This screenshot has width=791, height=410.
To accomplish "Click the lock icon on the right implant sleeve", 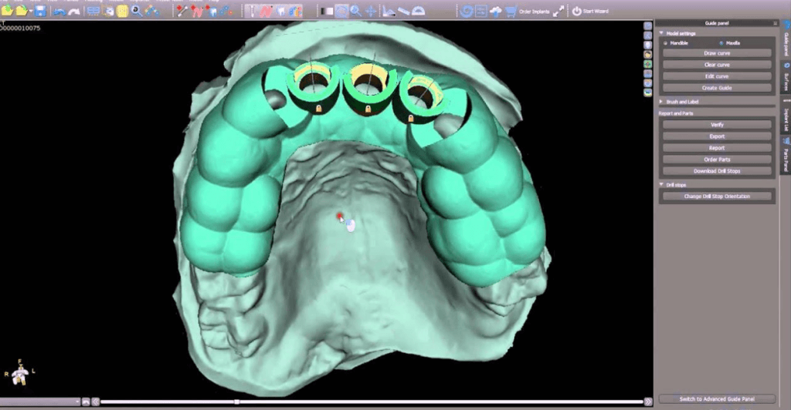I will tap(411, 119).
